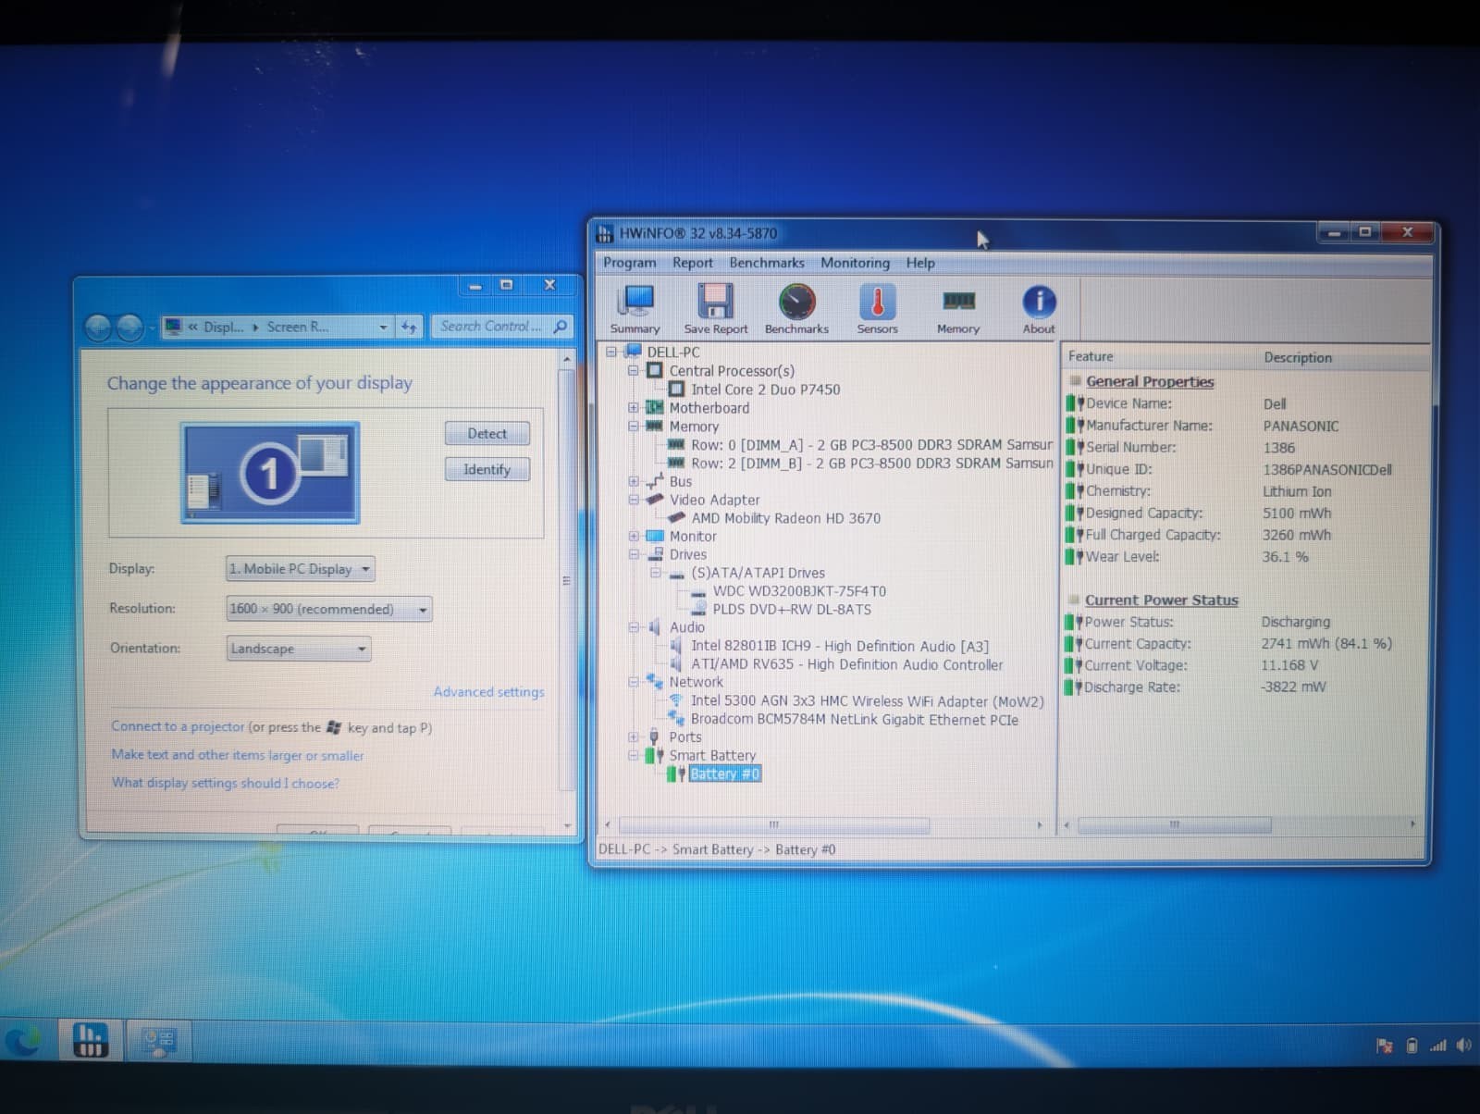Screen dimensions: 1480x1114
Task: Select AMD Mobility Radeon HD 3670 entry
Action: click(786, 518)
